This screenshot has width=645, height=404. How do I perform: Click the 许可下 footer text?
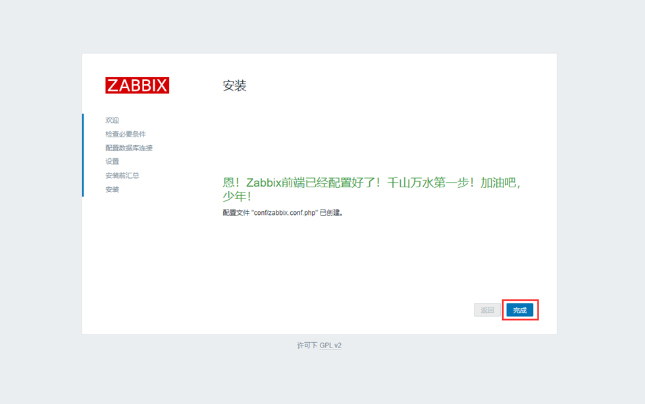307,346
